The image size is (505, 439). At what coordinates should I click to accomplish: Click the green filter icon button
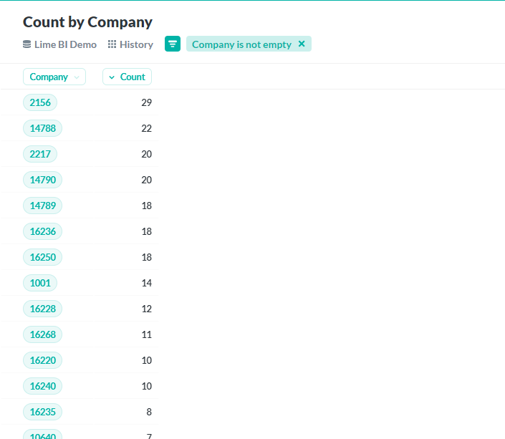coord(173,44)
